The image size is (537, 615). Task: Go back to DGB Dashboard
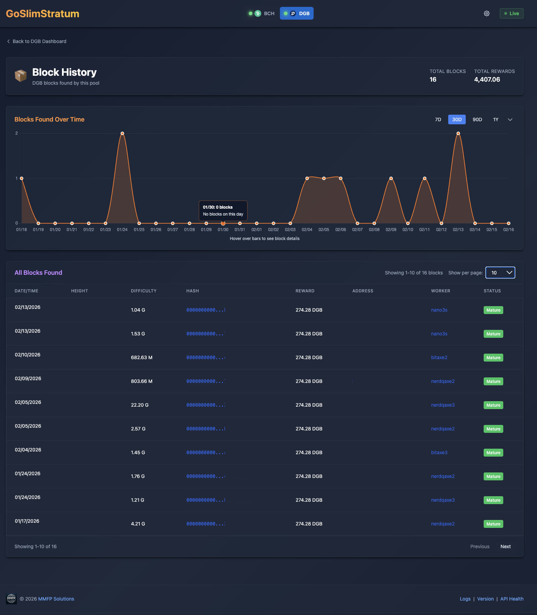37,41
